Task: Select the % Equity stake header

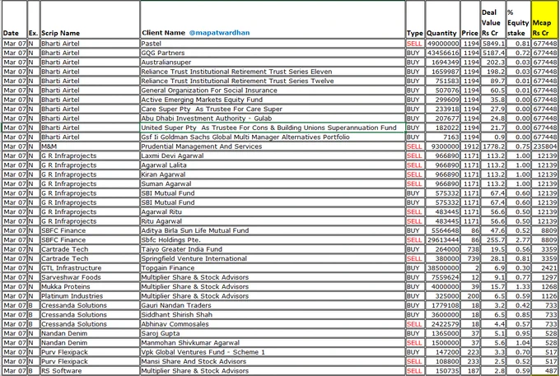Action: [x=518, y=20]
